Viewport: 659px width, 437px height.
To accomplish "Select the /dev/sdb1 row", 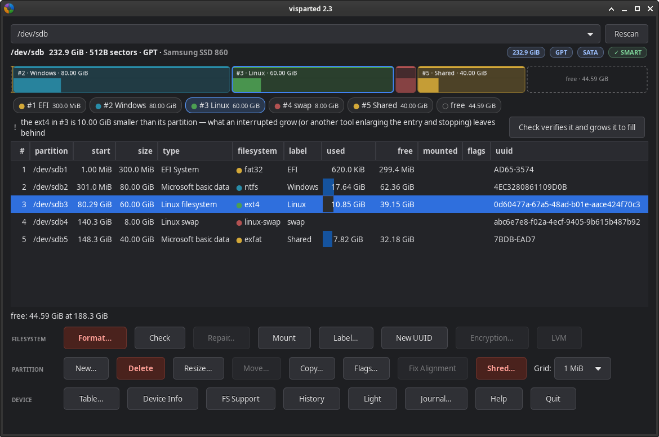I will click(329, 170).
